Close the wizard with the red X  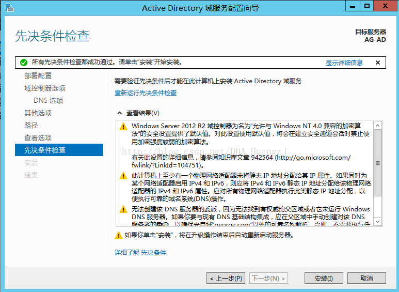(385, 6)
